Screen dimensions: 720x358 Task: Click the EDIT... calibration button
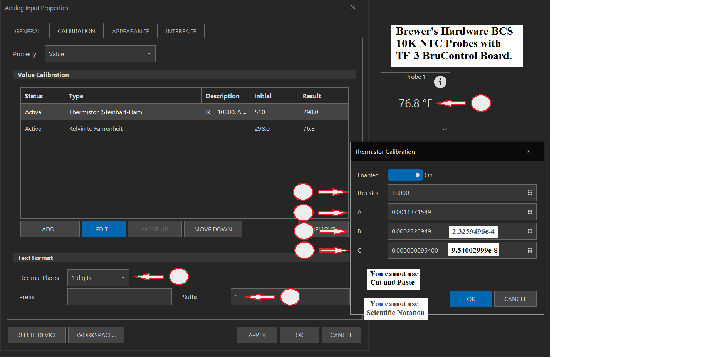(x=104, y=229)
